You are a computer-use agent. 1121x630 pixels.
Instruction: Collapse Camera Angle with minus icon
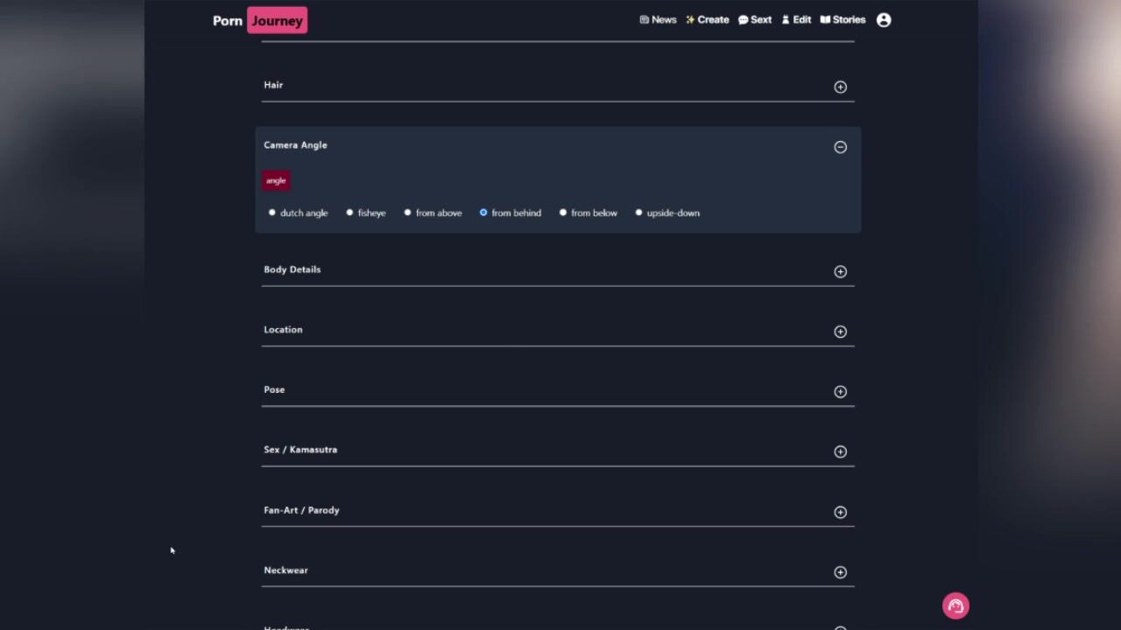coord(840,147)
